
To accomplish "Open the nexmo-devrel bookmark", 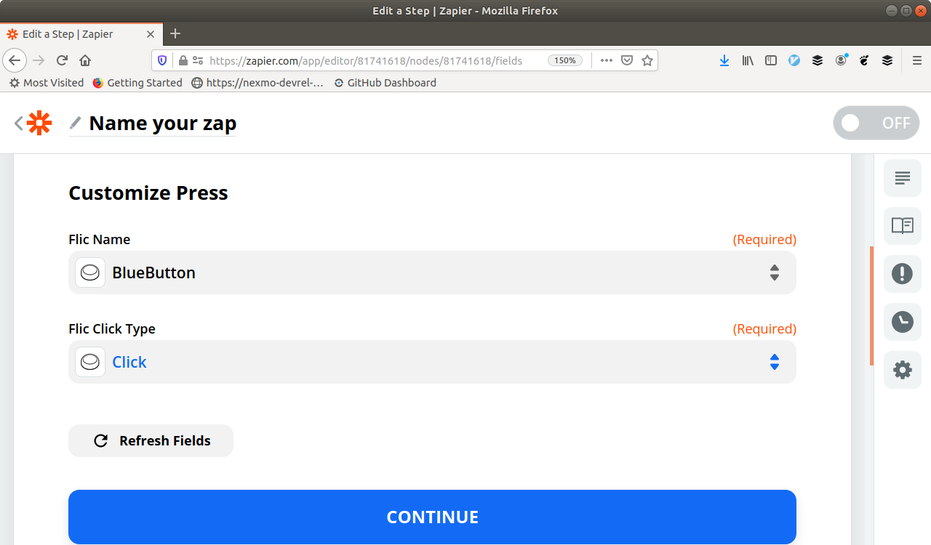I will click(x=257, y=83).
